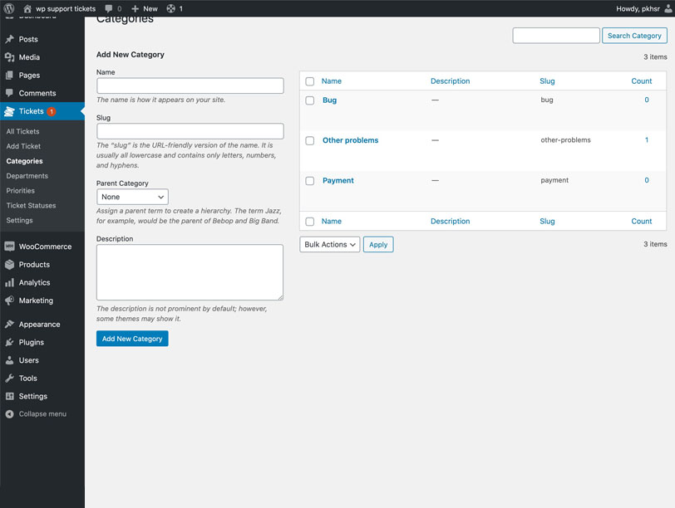Click the user avatar icon beside Howdy
Image resolution: width=675 pixels, height=508 pixels.
click(x=668, y=8)
